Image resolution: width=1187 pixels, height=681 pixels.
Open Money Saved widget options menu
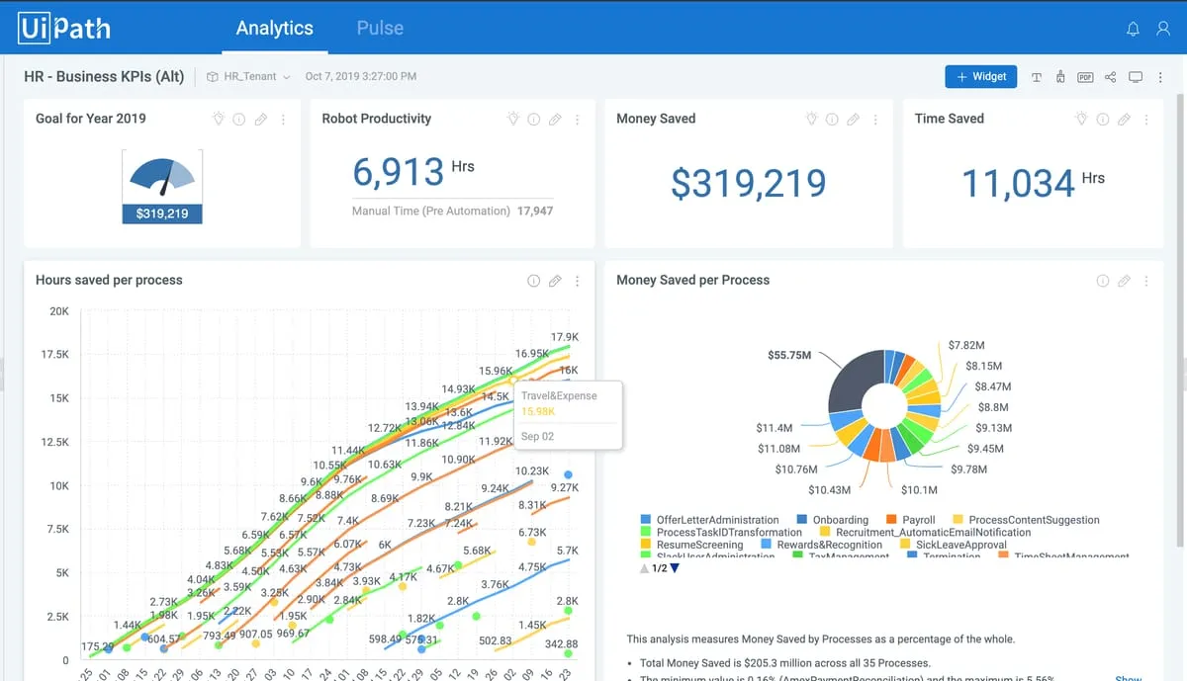[x=875, y=120]
